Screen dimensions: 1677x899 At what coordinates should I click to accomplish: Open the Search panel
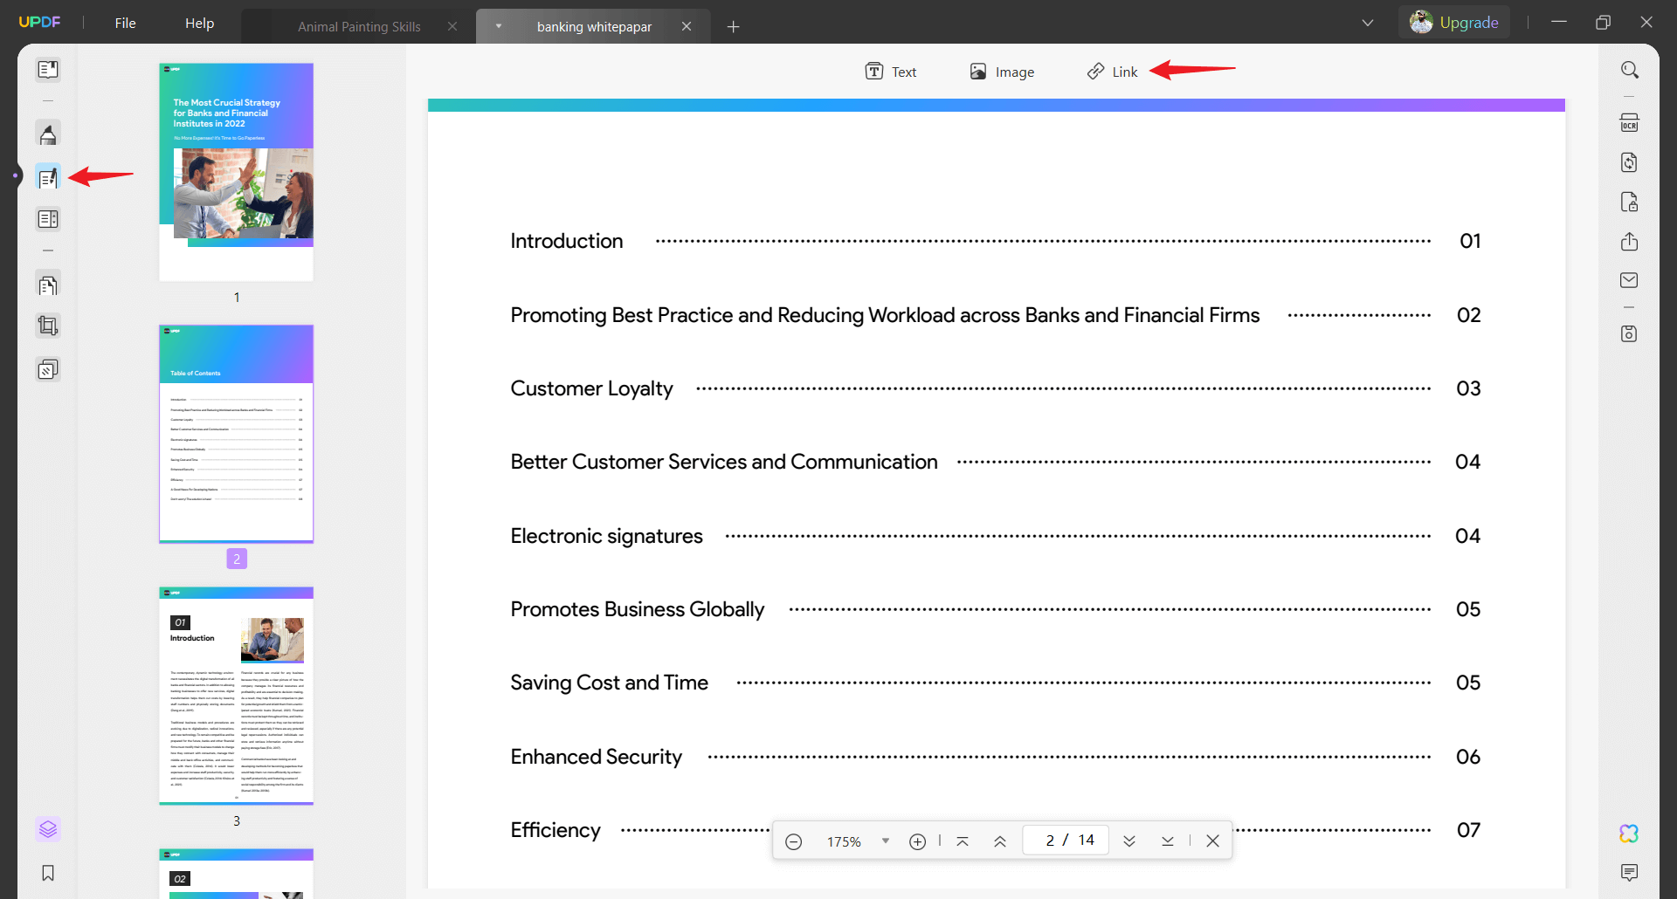pyautogui.click(x=1630, y=69)
